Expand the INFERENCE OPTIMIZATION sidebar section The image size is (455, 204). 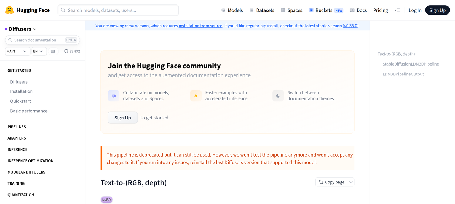pyautogui.click(x=31, y=161)
